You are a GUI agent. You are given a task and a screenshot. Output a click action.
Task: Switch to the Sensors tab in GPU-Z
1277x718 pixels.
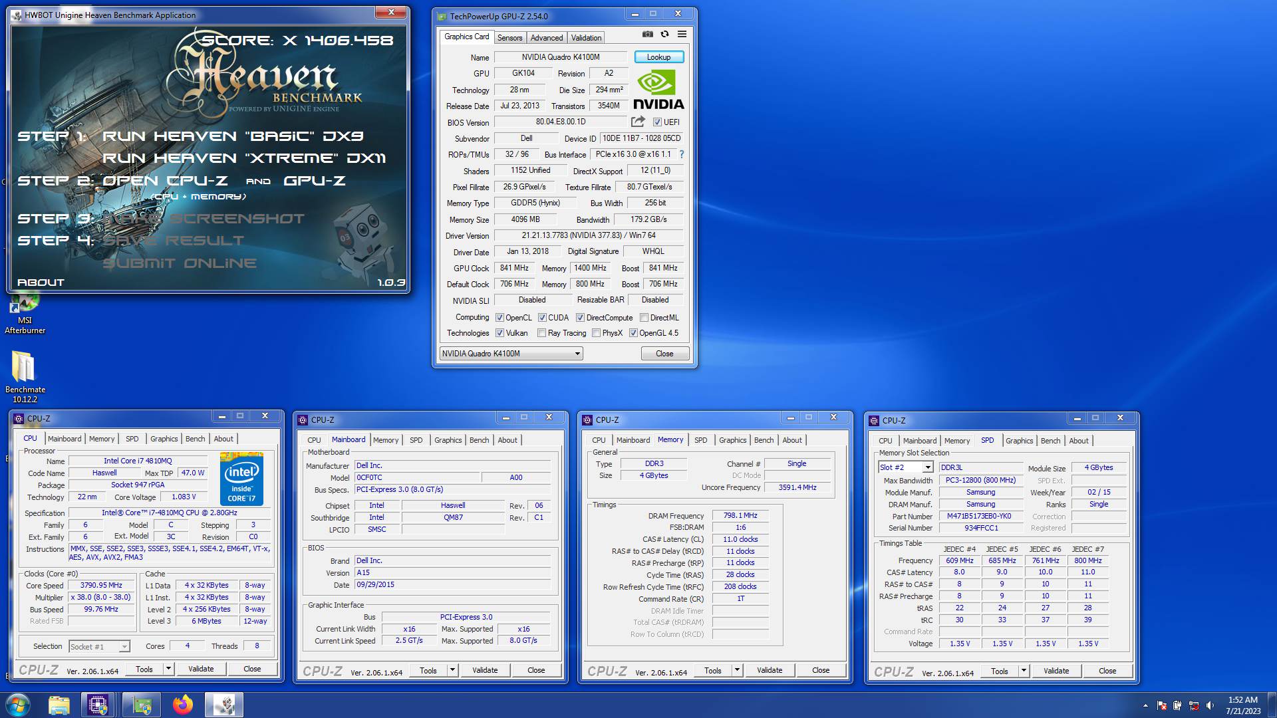[x=509, y=38]
